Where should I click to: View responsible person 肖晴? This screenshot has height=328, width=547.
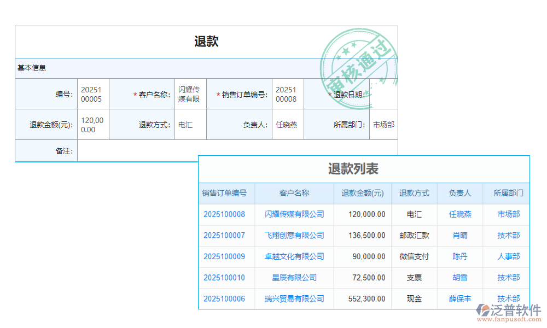tap(460, 236)
